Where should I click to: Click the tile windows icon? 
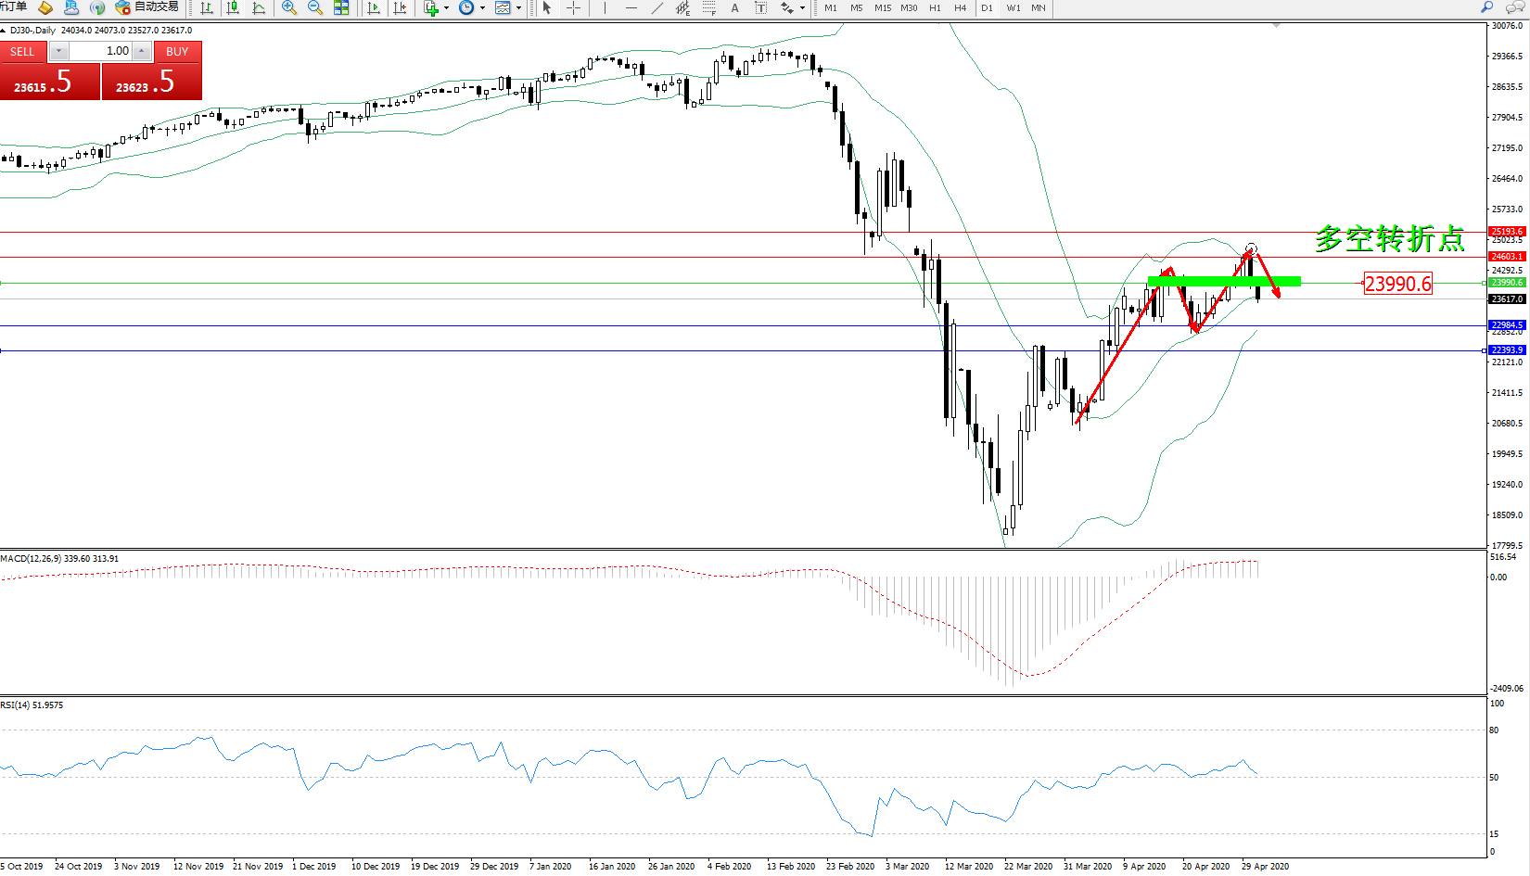(x=341, y=8)
